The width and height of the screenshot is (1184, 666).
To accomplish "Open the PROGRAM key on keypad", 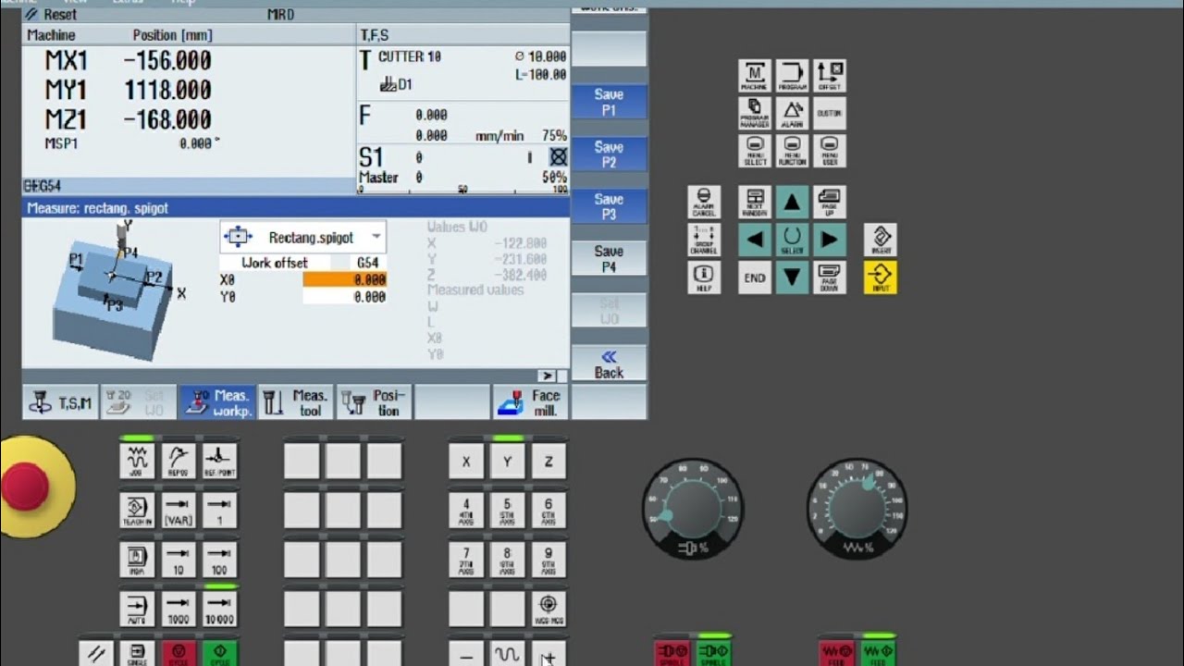I will click(x=792, y=76).
